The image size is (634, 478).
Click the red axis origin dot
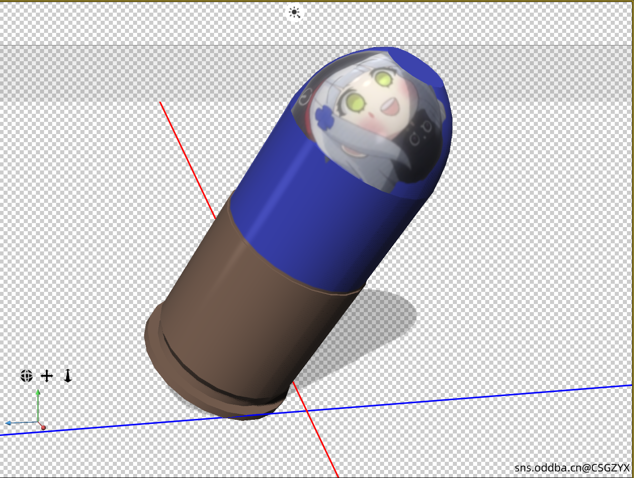click(44, 428)
